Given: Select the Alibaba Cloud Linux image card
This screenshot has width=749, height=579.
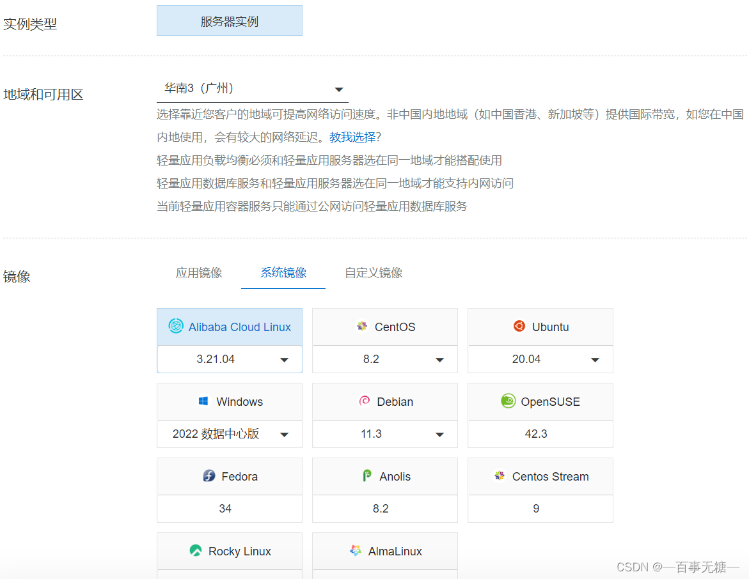Looking at the screenshot, I should pyautogui.click(x=229, y=327).
